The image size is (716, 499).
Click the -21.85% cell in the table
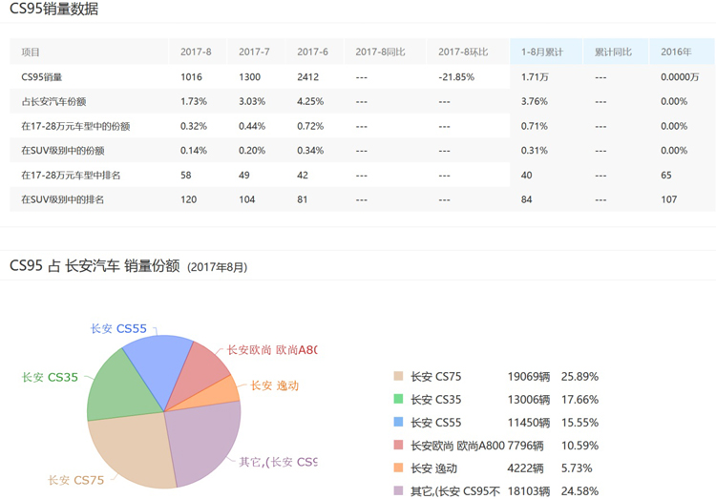457,77
